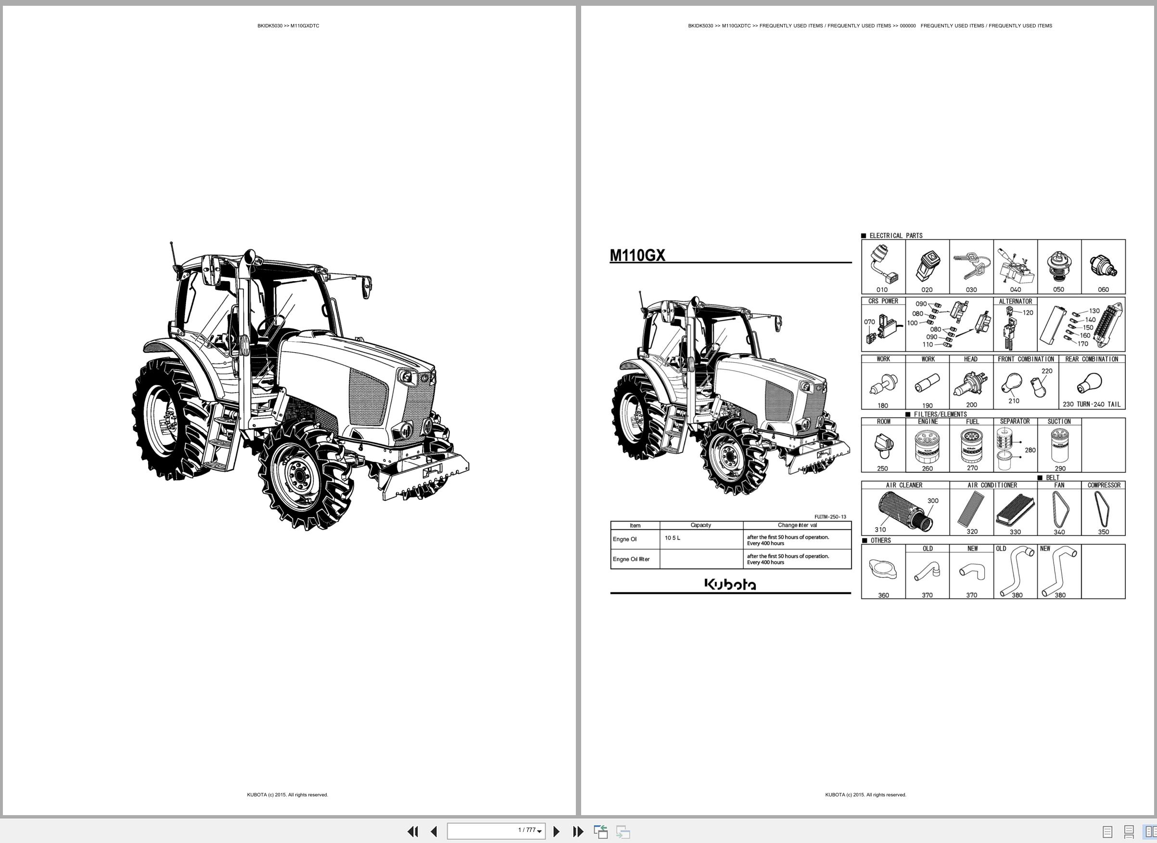Click the left page breadcrumb BKIDK5030 >> M110GXDTC
The image size is (1157, 843).
(x=288, y=25)
